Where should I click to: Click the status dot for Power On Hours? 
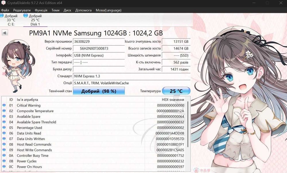tap(4, 167)
